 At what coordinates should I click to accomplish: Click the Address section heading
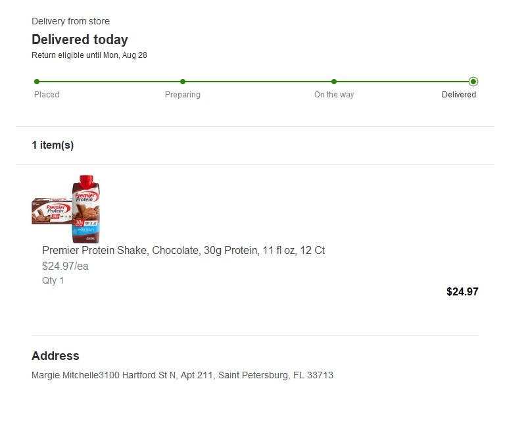(x=55, y=355)
